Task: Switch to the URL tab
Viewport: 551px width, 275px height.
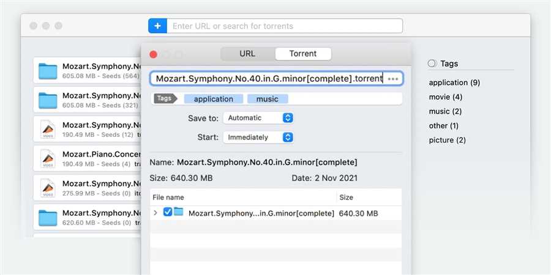Action: pyautogui.click(x=247, y=54)
